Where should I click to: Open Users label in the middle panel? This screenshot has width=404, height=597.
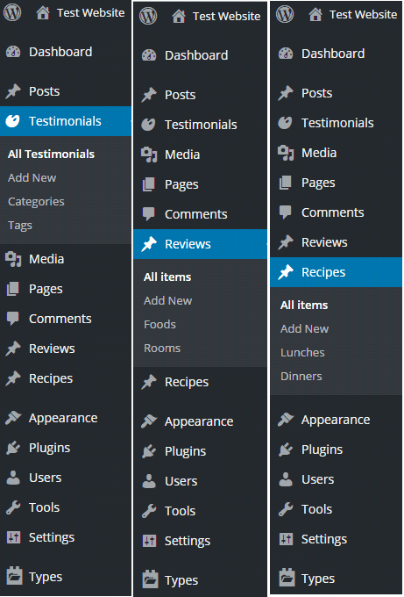181,481
